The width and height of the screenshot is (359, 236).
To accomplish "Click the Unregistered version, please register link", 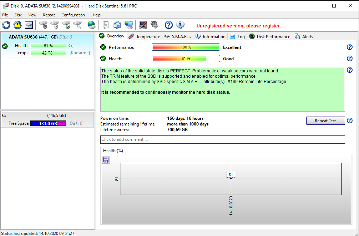I will pos(239,26).
